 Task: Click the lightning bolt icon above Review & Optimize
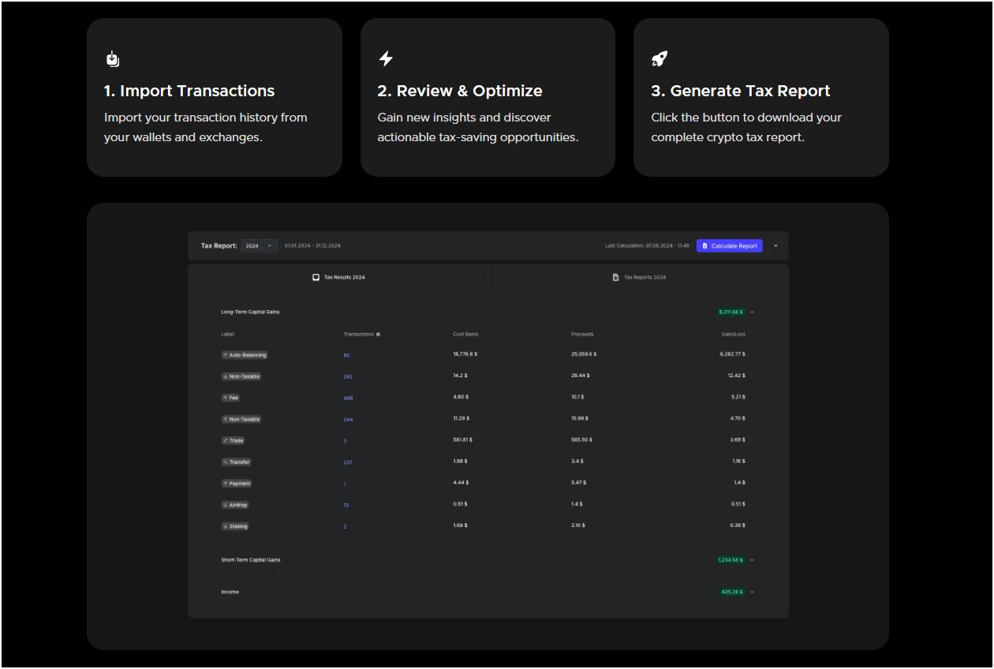[386, 59]
